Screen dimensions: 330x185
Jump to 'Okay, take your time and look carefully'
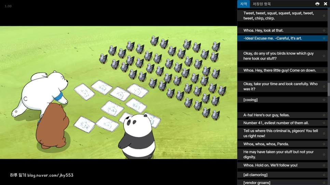coord(282,86)
